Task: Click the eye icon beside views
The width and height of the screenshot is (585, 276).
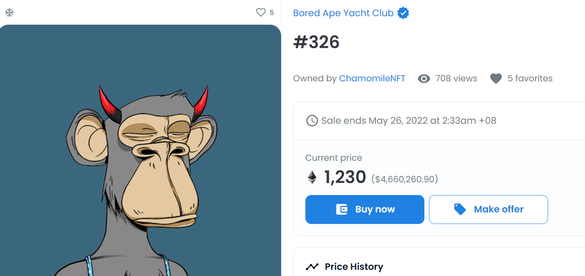Action: click(424, 79)
